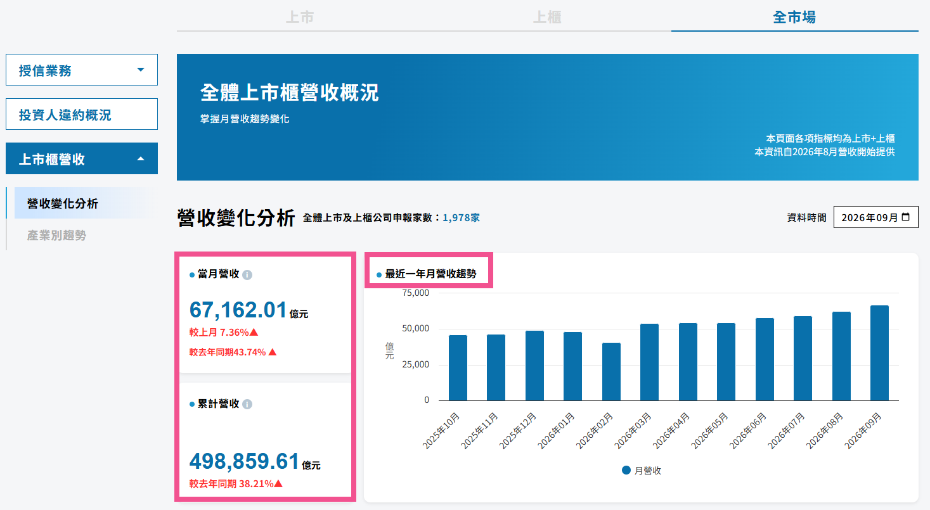Click the 67,162.01 monthly revenue value
930x510 pixels.
[238, 310]
